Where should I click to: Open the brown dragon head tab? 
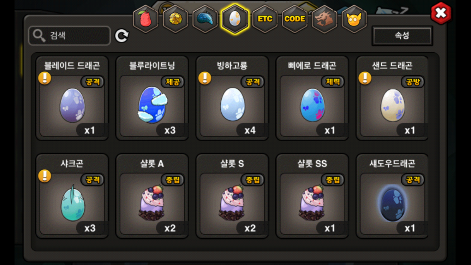324,19
